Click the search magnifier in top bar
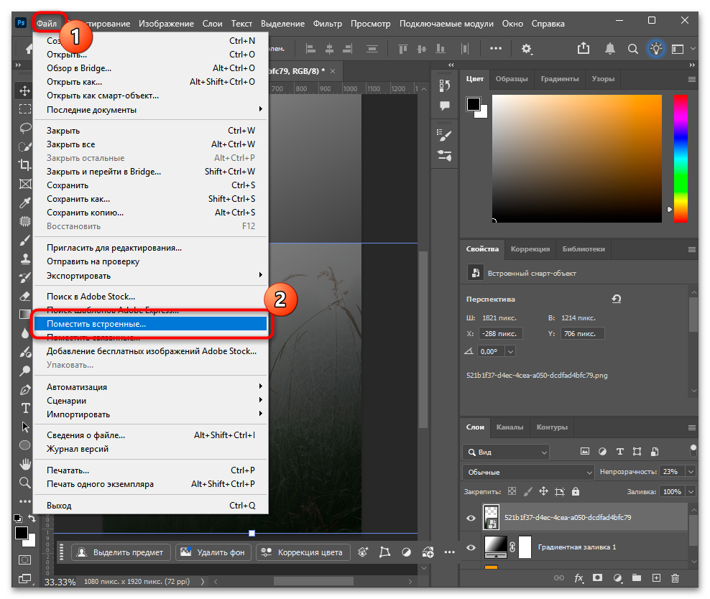The height and width of the screenshot is (599, 710). pyautogui.click(x=633, y=49)
